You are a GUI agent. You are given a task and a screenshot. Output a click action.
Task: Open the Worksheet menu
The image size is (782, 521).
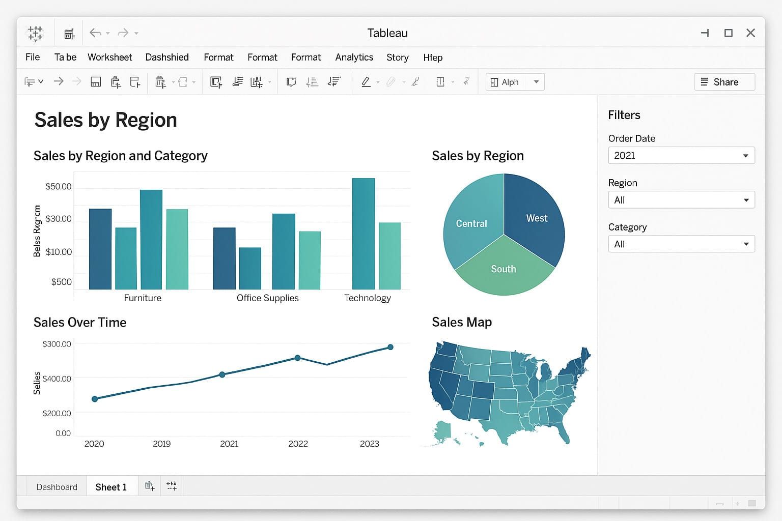point(109,57)
